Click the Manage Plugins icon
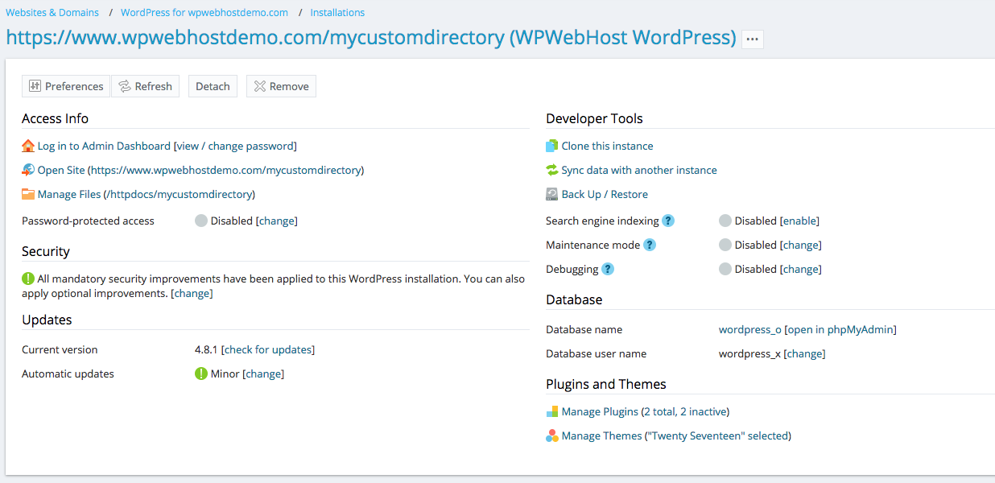Viewport: 995px width, 483px height. (552, 411)
